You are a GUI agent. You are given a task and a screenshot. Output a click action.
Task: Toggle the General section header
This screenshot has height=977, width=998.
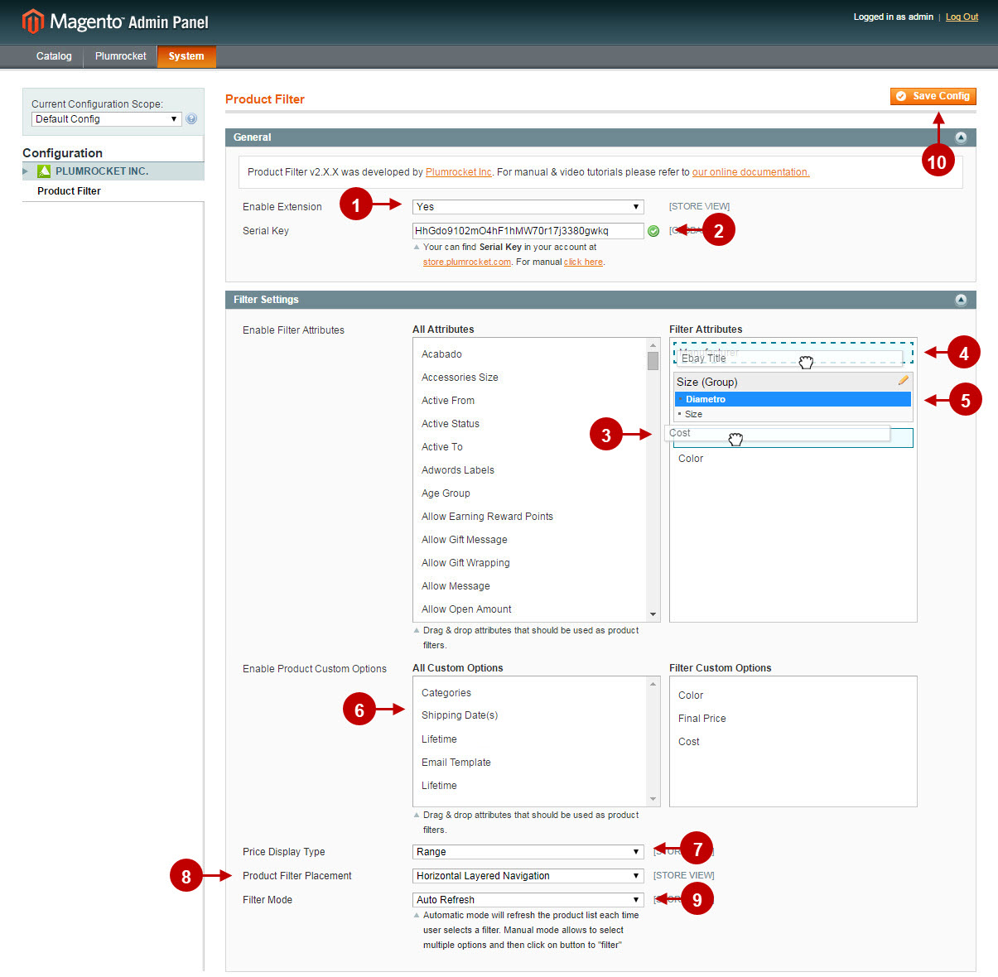tap(600, 137)
